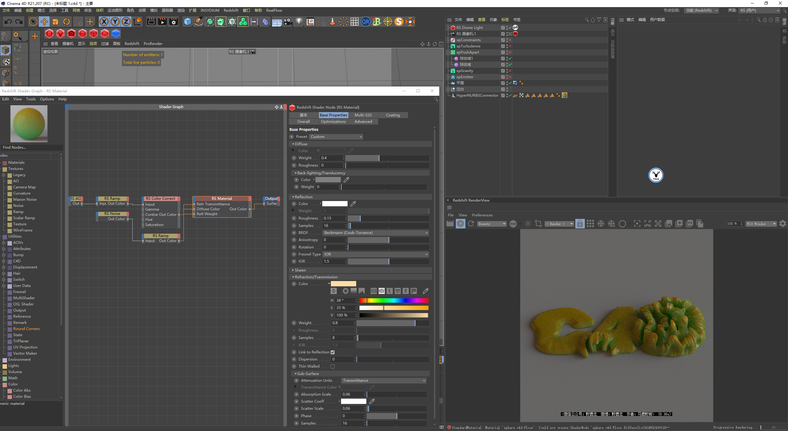Enable Thin Walled checkbox
This screenshot has height=431, width=788.
[x=332, y=366]
